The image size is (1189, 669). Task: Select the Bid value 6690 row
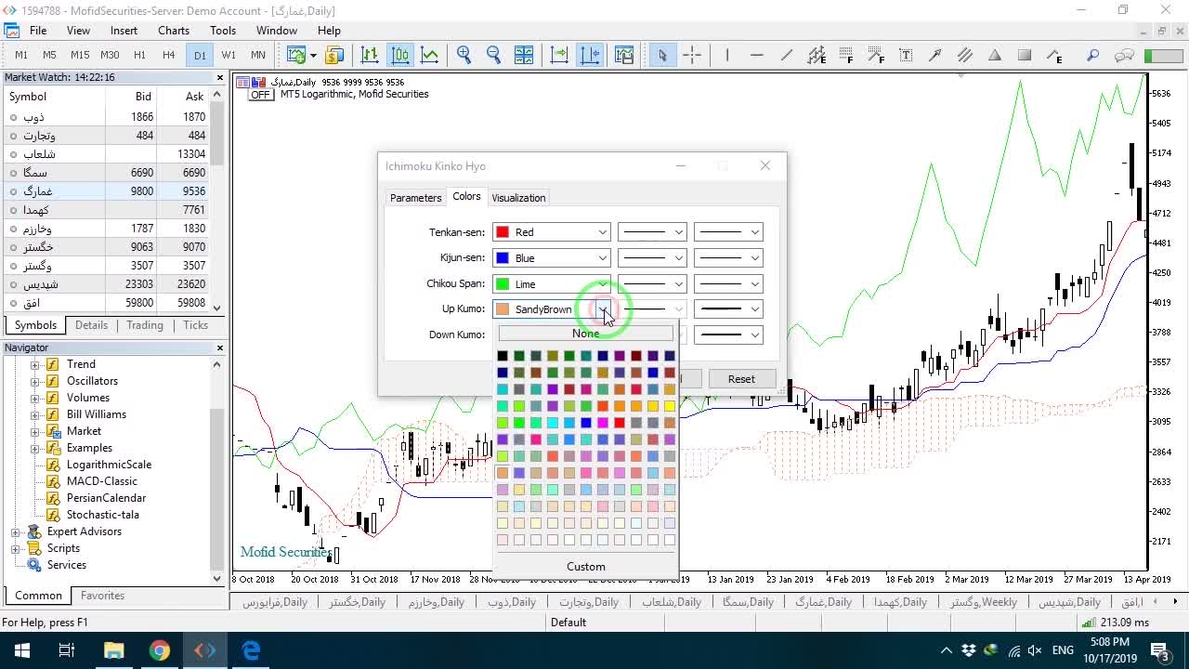click(107, 173)
